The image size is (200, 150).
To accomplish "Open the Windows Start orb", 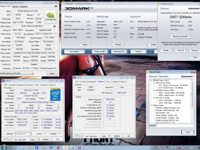I will pos(4,148).
